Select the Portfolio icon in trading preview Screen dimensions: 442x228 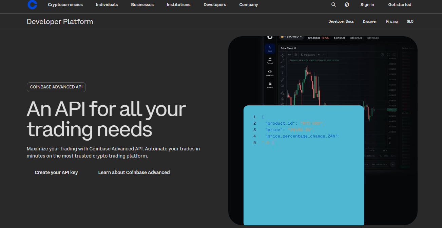[270, 73]
